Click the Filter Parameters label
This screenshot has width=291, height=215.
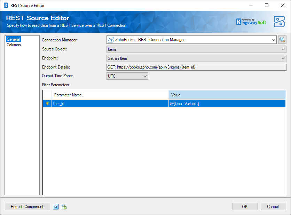(56, 85)
